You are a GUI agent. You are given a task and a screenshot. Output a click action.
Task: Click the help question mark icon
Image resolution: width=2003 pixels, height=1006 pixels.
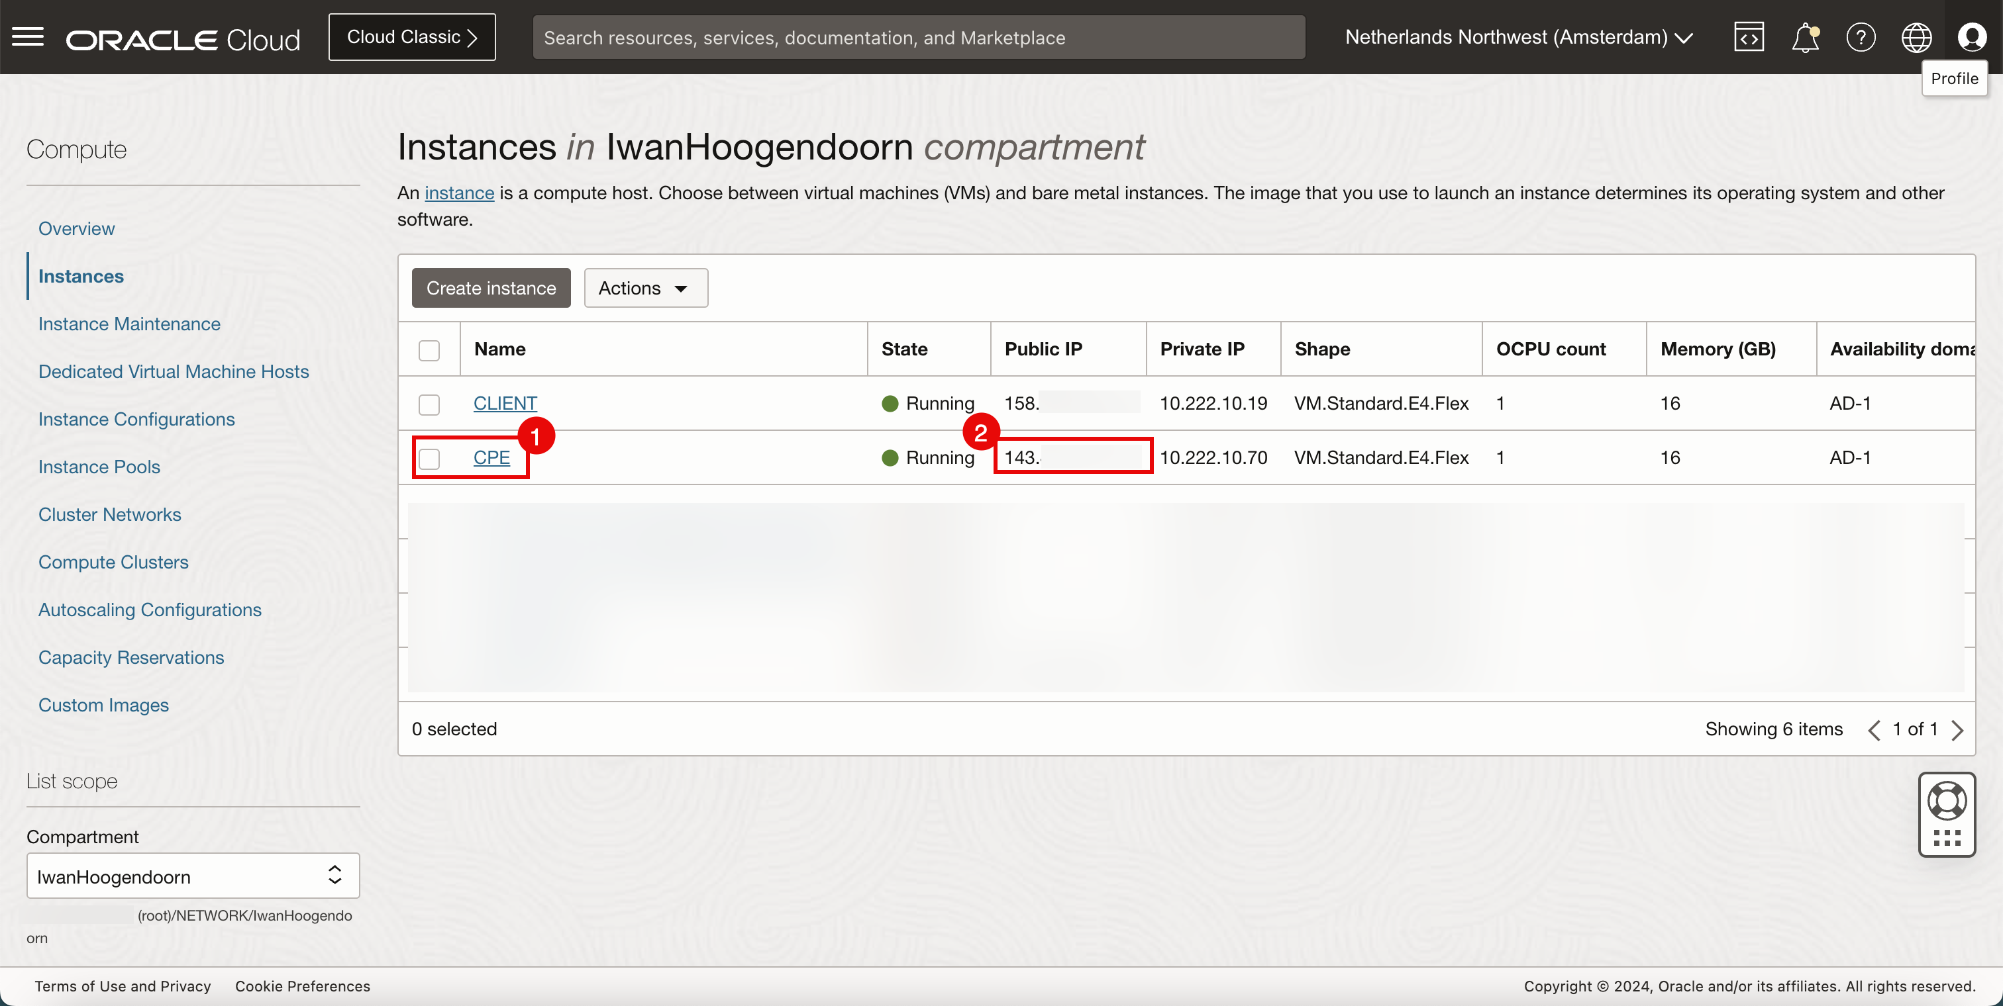tap(1861, 37)
